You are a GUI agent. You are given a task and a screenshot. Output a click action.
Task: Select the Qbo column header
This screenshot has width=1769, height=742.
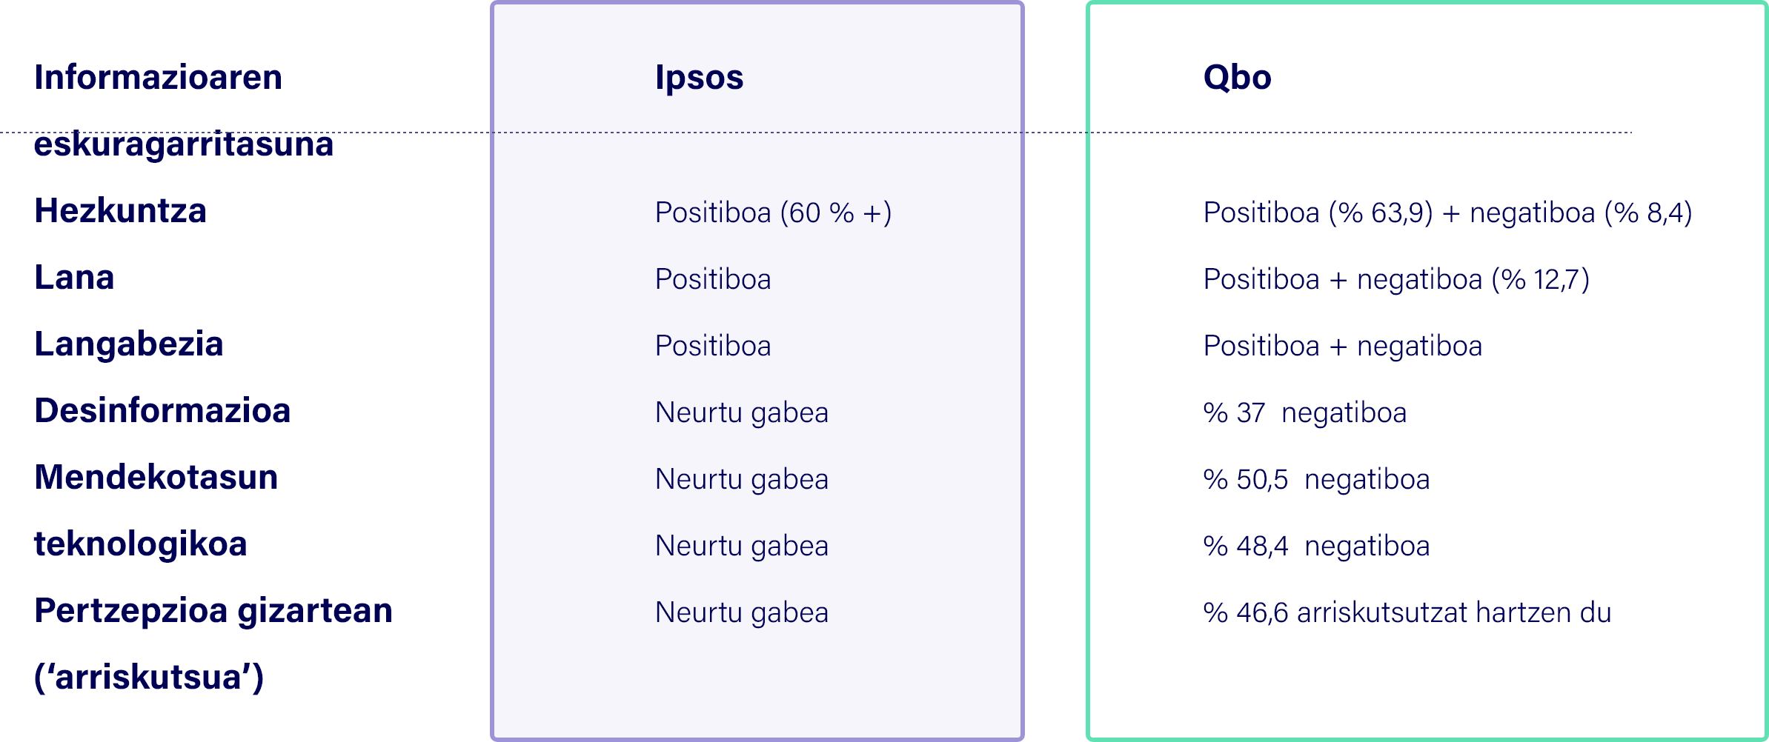(1237, 78)
